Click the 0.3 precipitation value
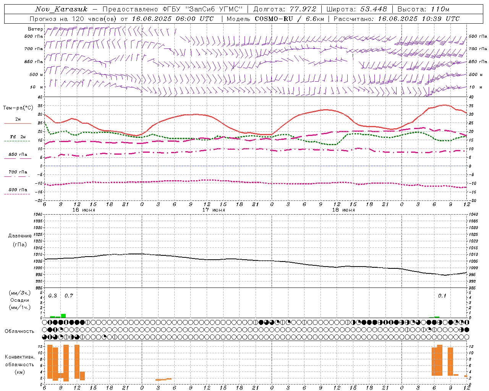 pyautogui.click(x=53, y=296)
